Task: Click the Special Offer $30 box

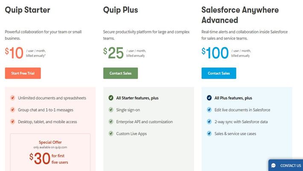Action: (50, 152)
